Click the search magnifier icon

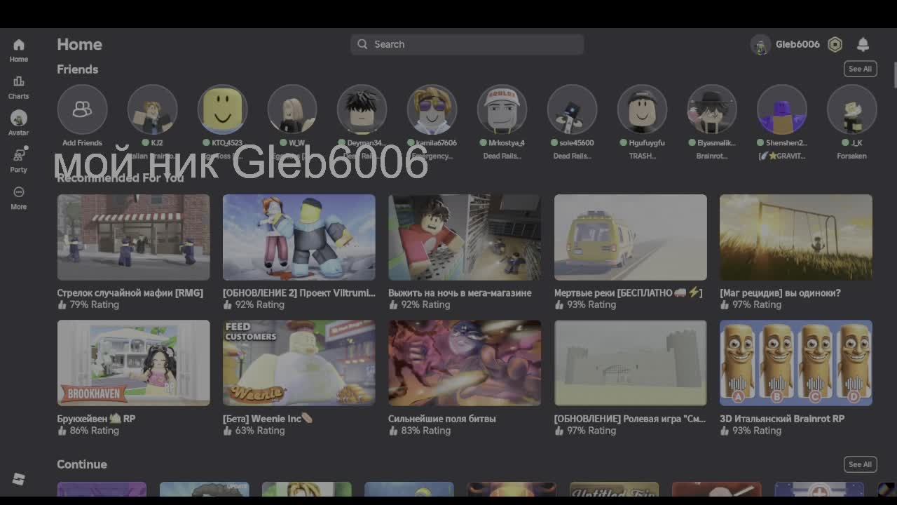362,44
